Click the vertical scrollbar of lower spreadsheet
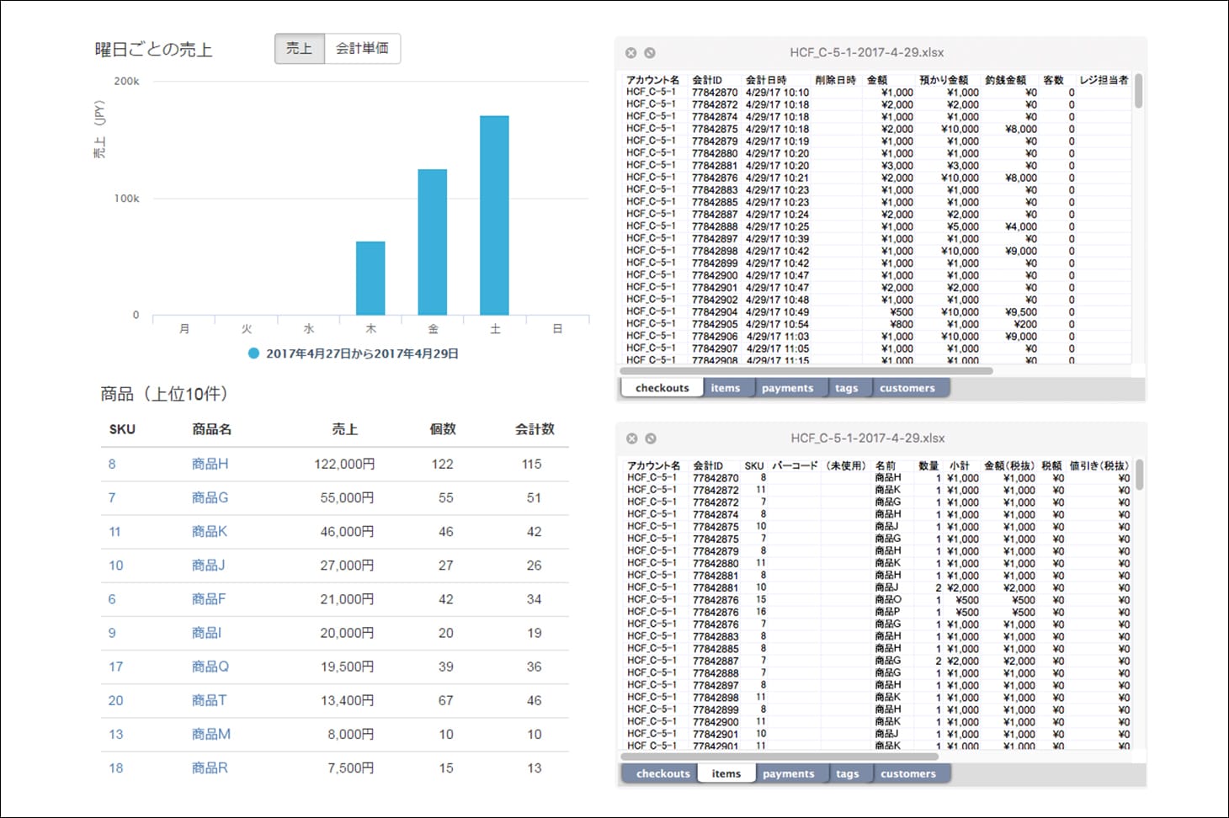The image size is (1229, 818). click(x=1140, y=475)
